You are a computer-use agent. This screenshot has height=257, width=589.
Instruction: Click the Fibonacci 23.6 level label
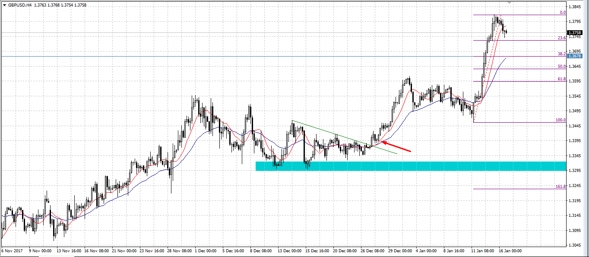pos(561,38)
